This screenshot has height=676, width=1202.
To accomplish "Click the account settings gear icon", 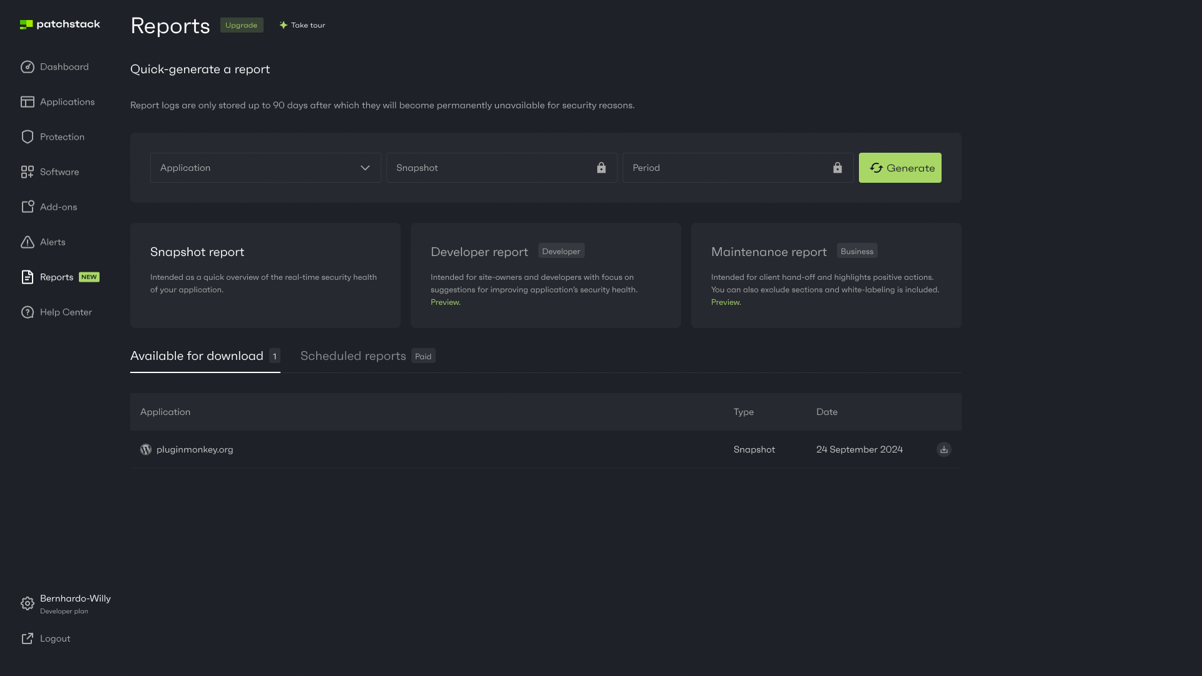I will point(28,603).
